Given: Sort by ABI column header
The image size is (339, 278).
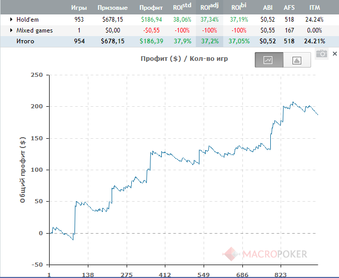Looking at the screenshot, I should (x=268, y=8).
